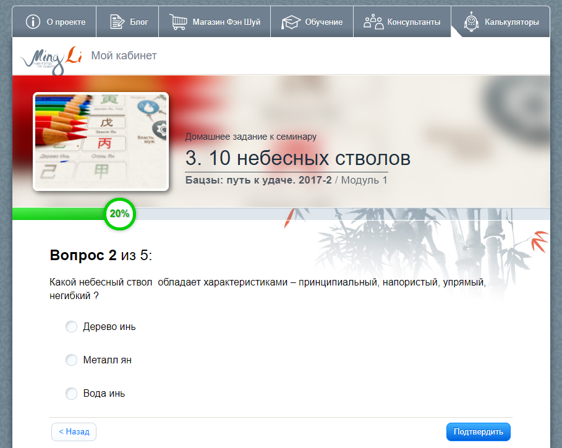This screenshot has width=562, height=448.
Task: Click the MingLi logo
Action: pyautogui.click(x=51, y=58)
